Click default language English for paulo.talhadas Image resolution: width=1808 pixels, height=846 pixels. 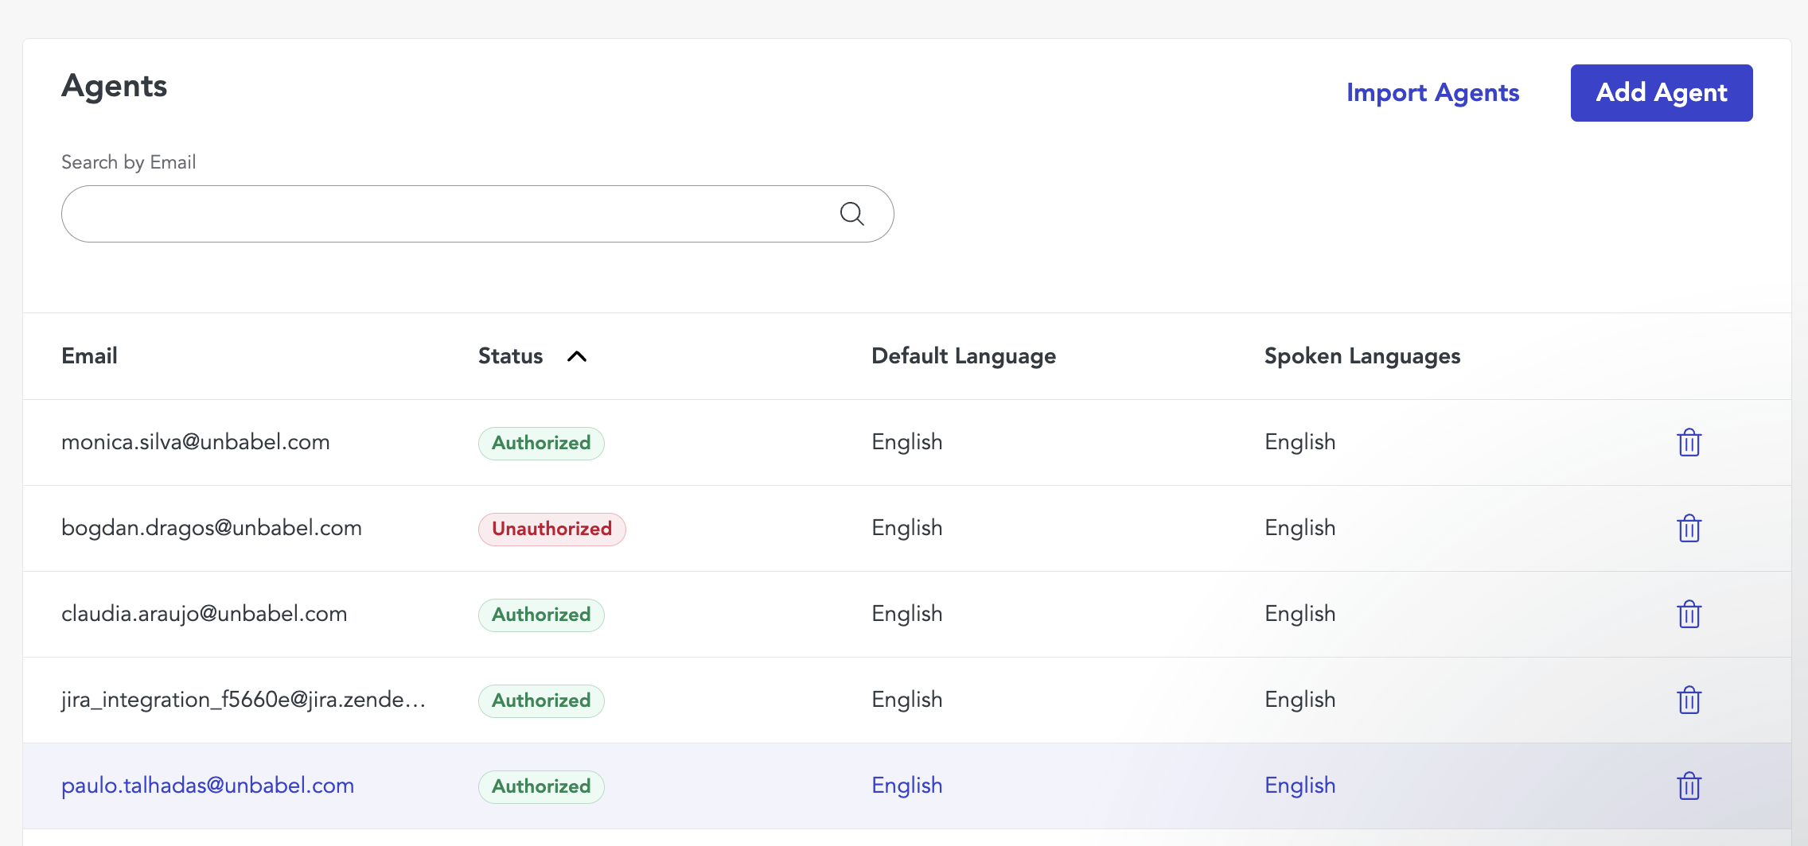(907, 786)
